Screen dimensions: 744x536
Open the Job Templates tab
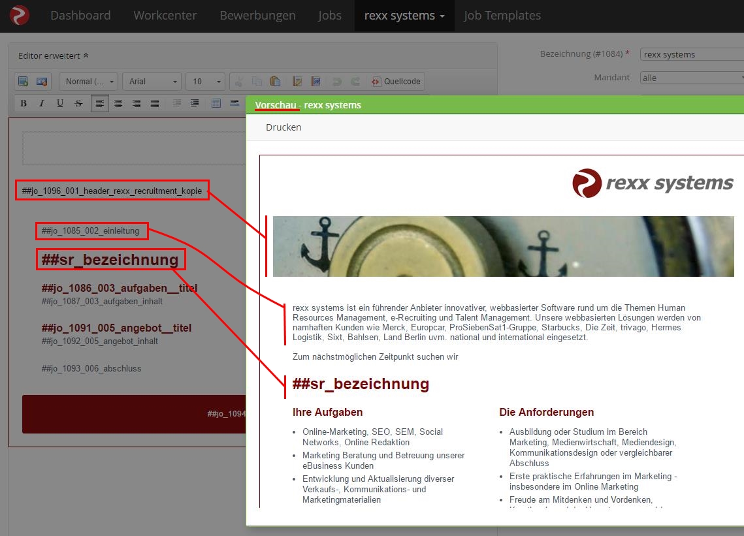click(x=502, y=16)
